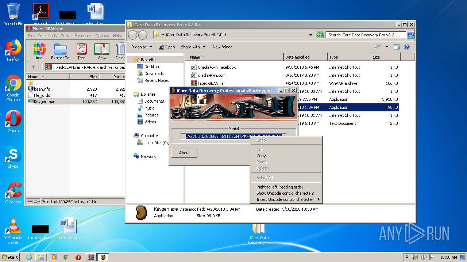The image size is (467, 262).
Task: Click the Keygen bean icon in taskbar
Action: 103,257
